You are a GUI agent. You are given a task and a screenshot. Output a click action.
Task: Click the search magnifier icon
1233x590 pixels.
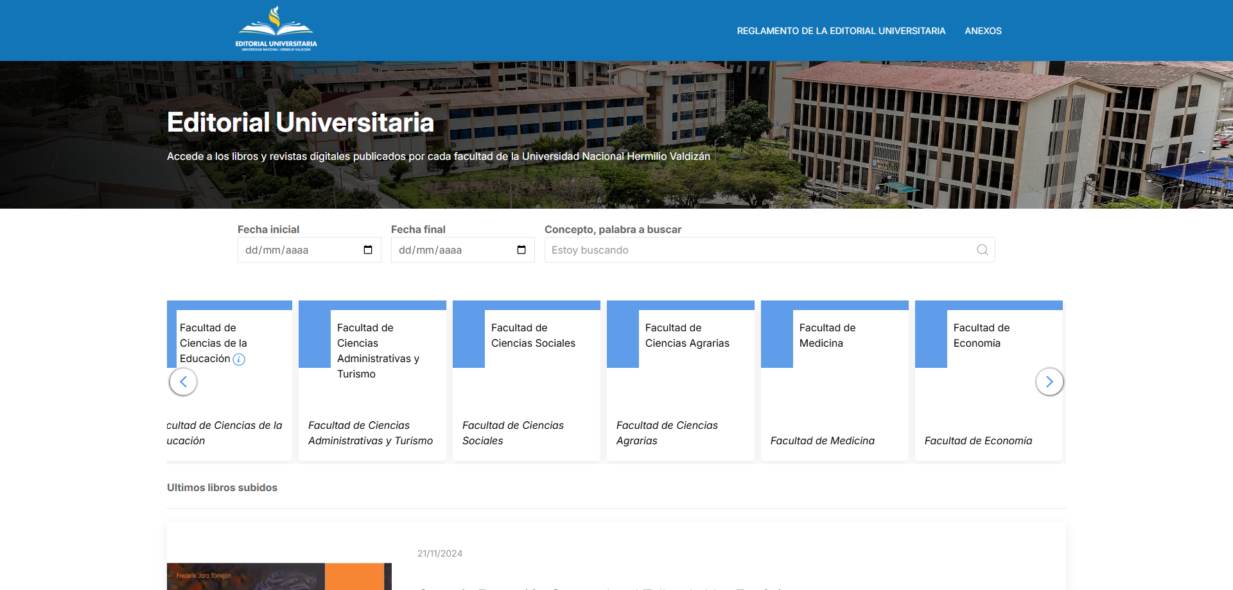point(982,250)
